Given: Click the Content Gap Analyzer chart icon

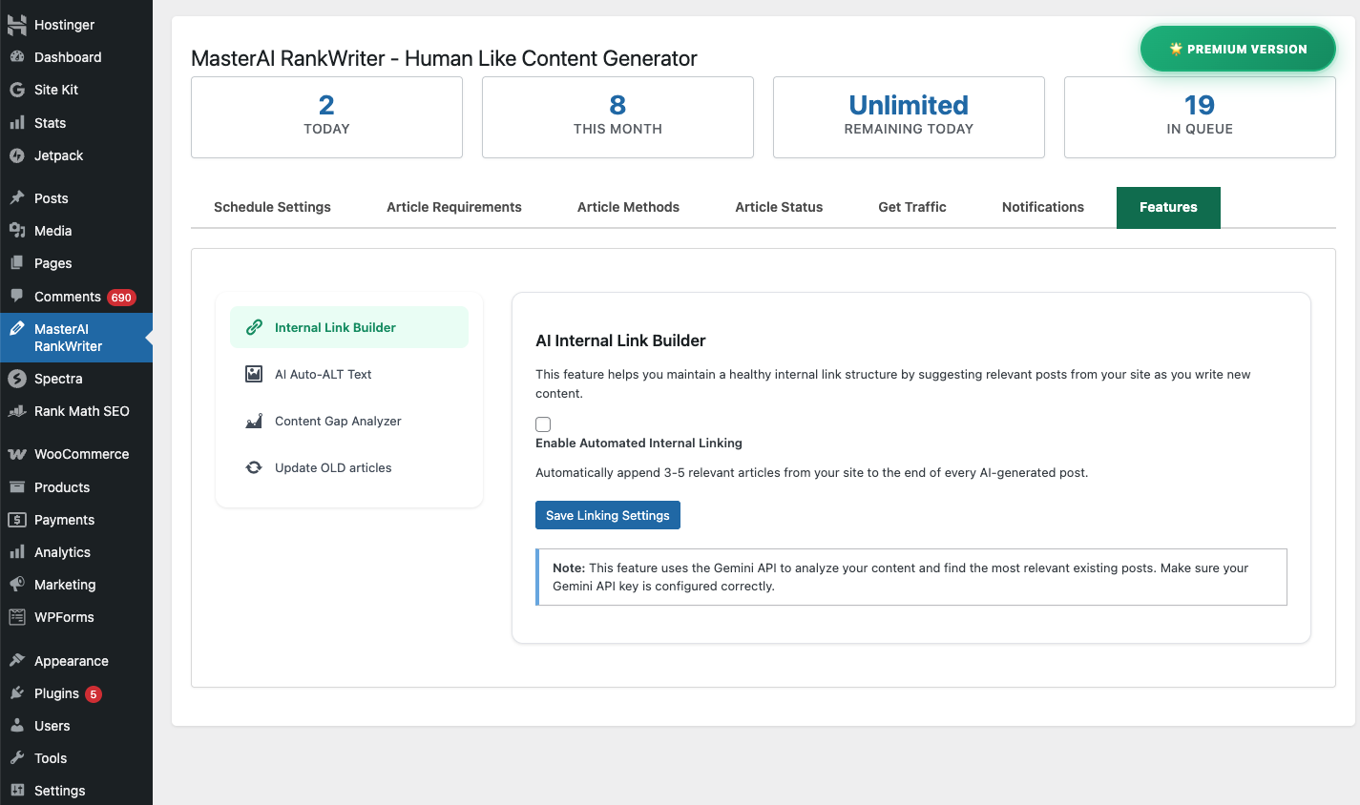Looking at the screenshot, I should coord(254,421).
